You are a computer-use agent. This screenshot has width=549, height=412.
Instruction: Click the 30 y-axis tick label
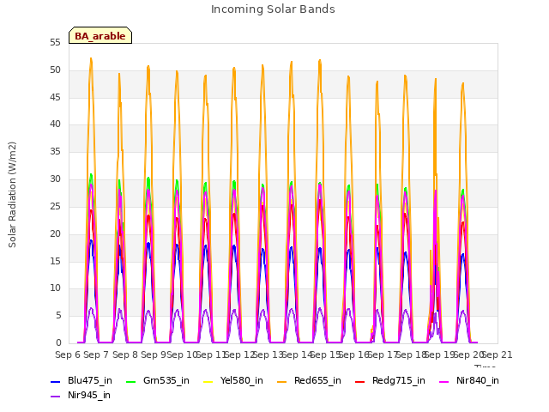tap(55, 179)
